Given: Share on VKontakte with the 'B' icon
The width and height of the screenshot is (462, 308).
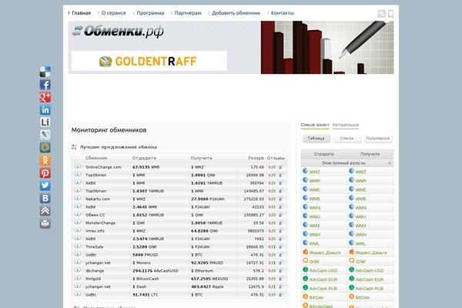Looking at the screenshot, I should [45, 198].
